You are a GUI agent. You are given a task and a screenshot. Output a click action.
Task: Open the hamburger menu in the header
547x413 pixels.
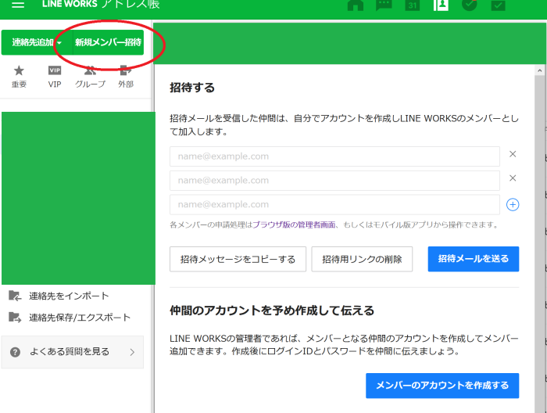[x=18, y=4]
